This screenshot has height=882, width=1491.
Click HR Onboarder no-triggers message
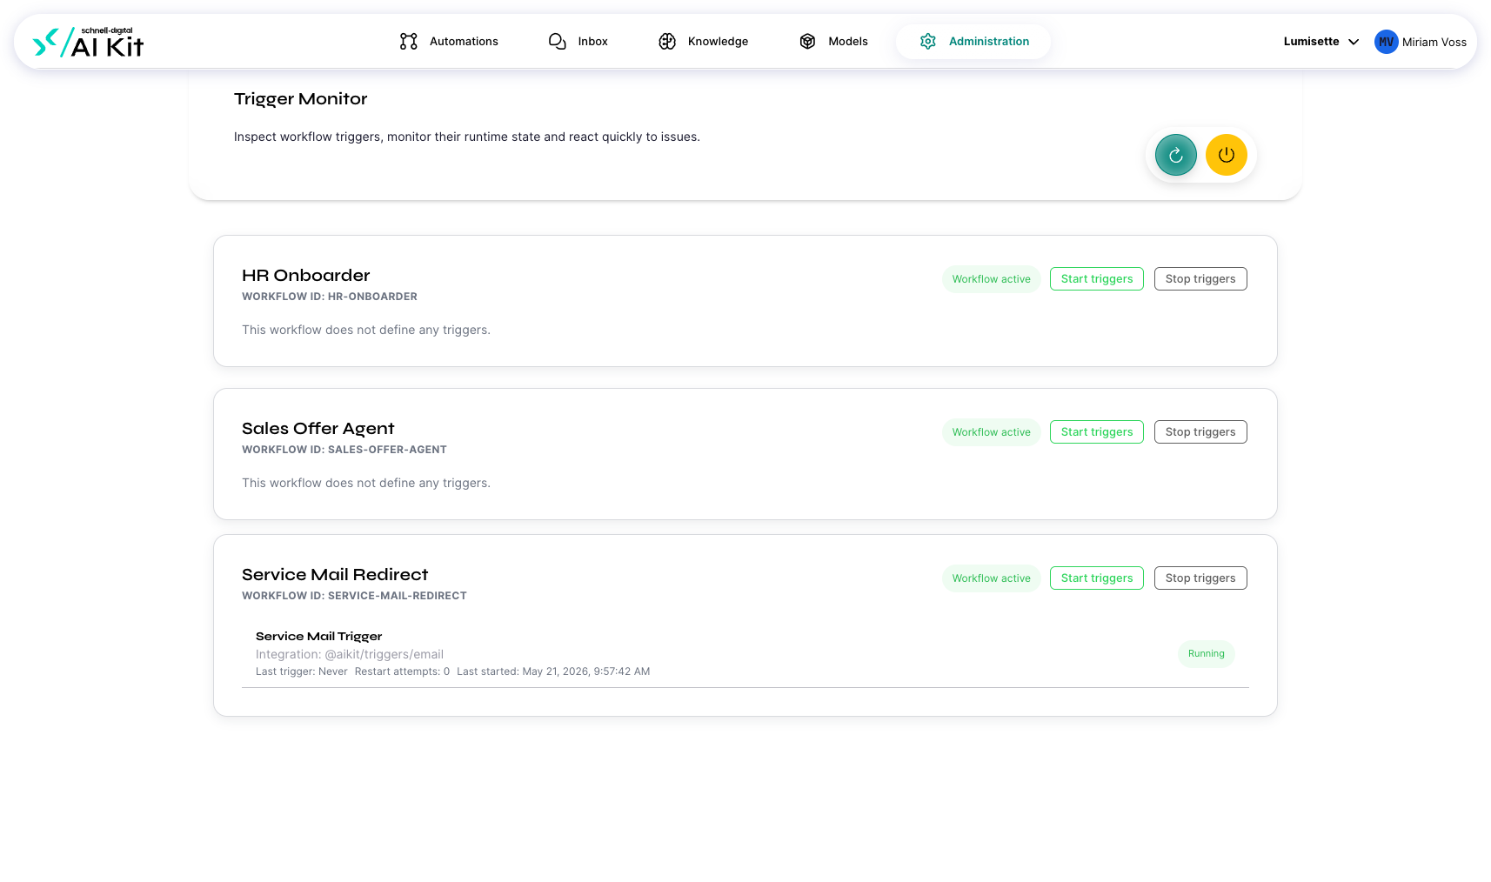(366, 331)
